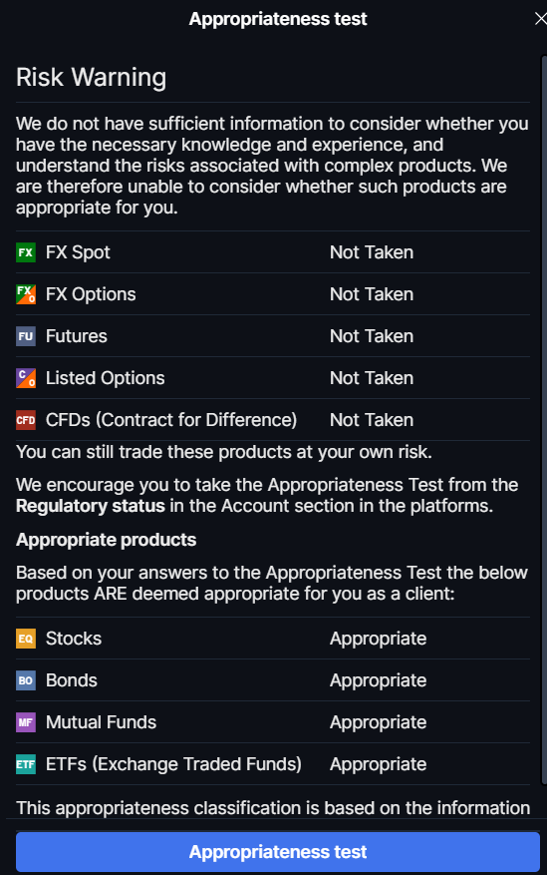Viewport: 547px width, 875px height.
Task: Click the Listed Options icon
Action: [26, 378]
